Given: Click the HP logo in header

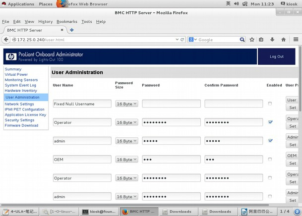Looking at the screenshot, I should tap(11, 56).
